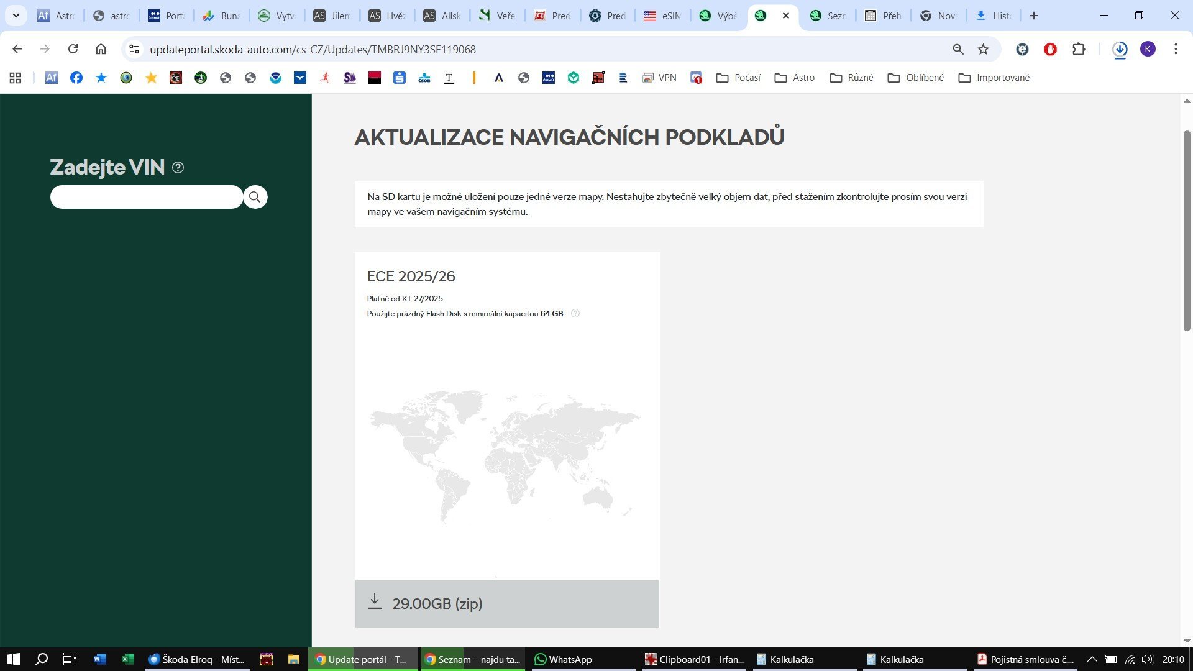
Task: Click the red Opera-style extension icon
Action: click(x=1050, y=49)
